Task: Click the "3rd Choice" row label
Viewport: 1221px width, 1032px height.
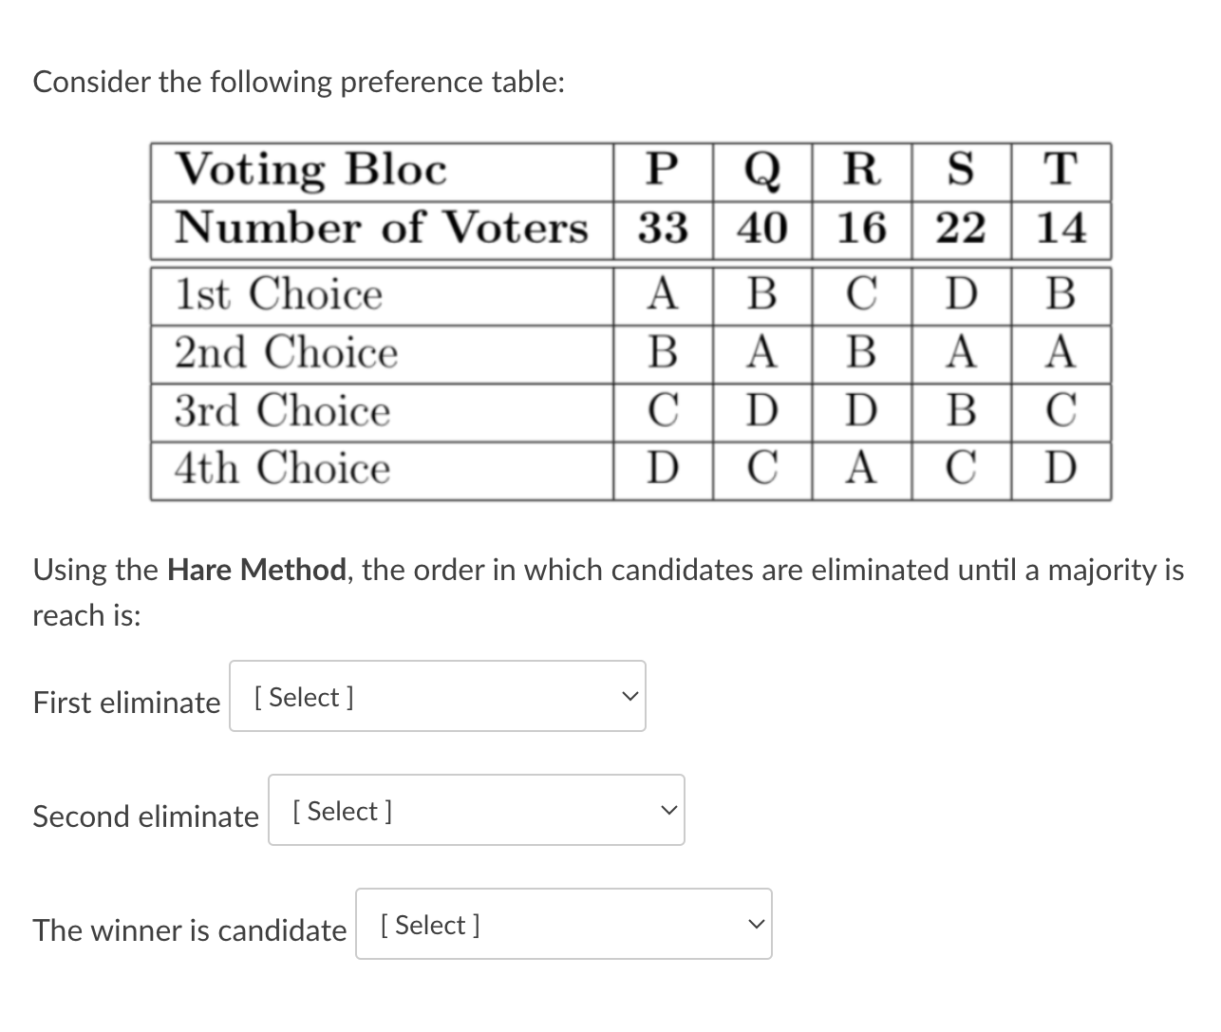Action: (282, 411)
